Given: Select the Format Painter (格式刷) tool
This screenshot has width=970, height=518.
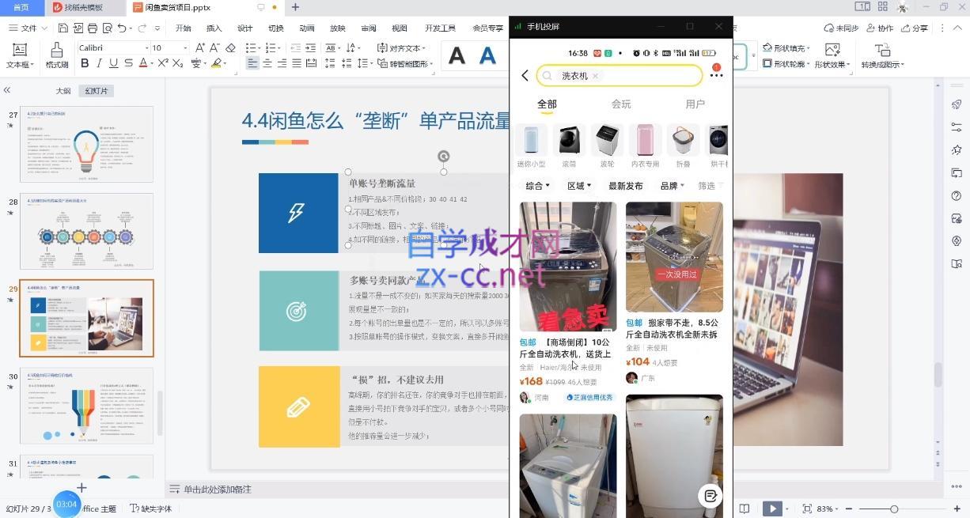Looking at the screenshot, I should coord(57,55).
